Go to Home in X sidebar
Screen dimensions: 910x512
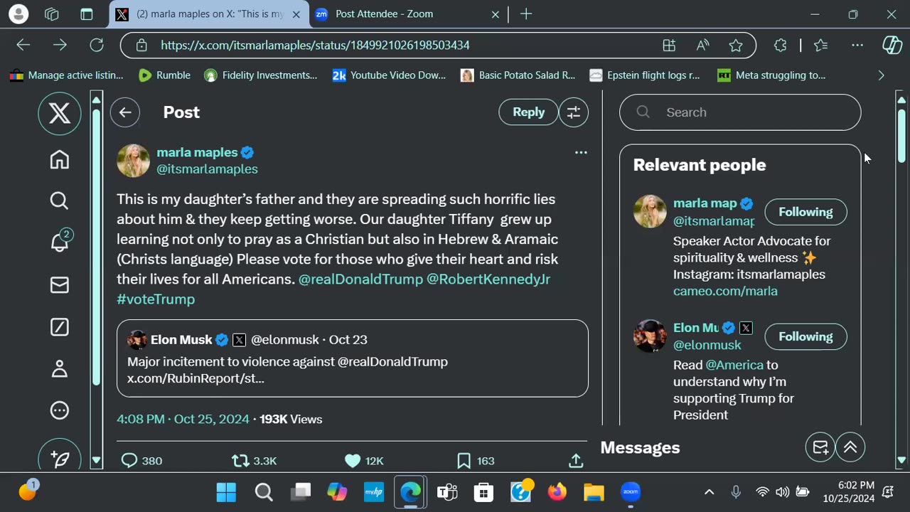point(60,159)
